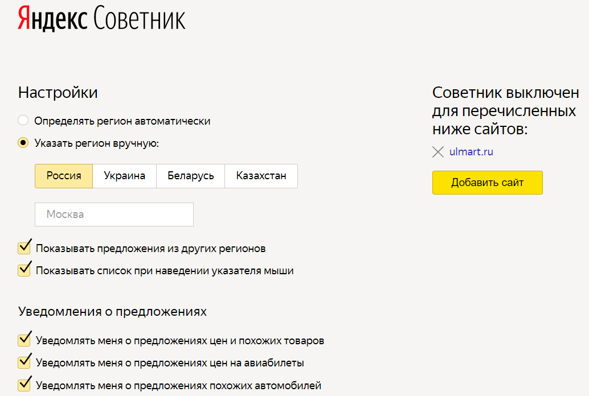Viewport: 589px width, 396px height.
Task: Click the 'Уведомления о предложениях' heading
Action: [112, 312]
